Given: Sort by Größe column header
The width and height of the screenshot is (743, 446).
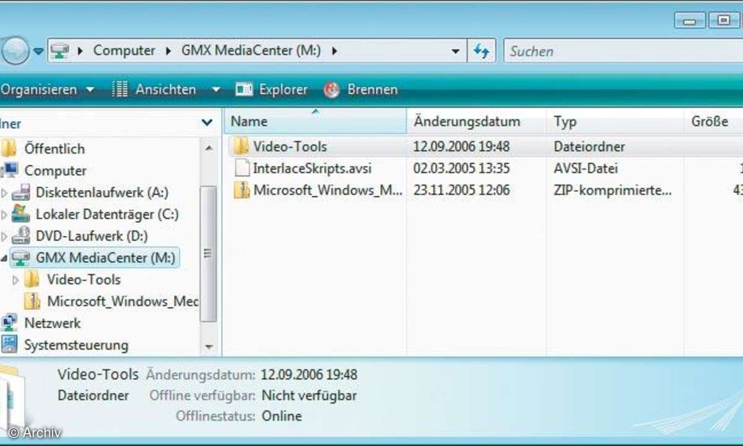Looking at the screenshot, I should (x=713, y=121).
